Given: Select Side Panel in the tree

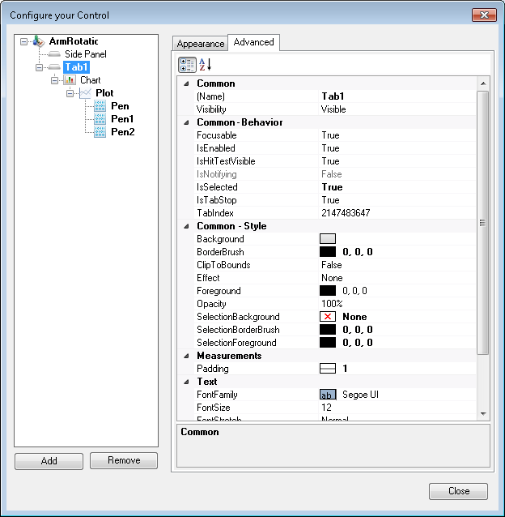Looking at the screenshot, I should [x=85, y=54].
